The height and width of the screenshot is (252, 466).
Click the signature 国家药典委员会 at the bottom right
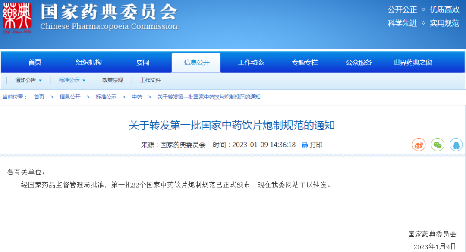[432, 234]
